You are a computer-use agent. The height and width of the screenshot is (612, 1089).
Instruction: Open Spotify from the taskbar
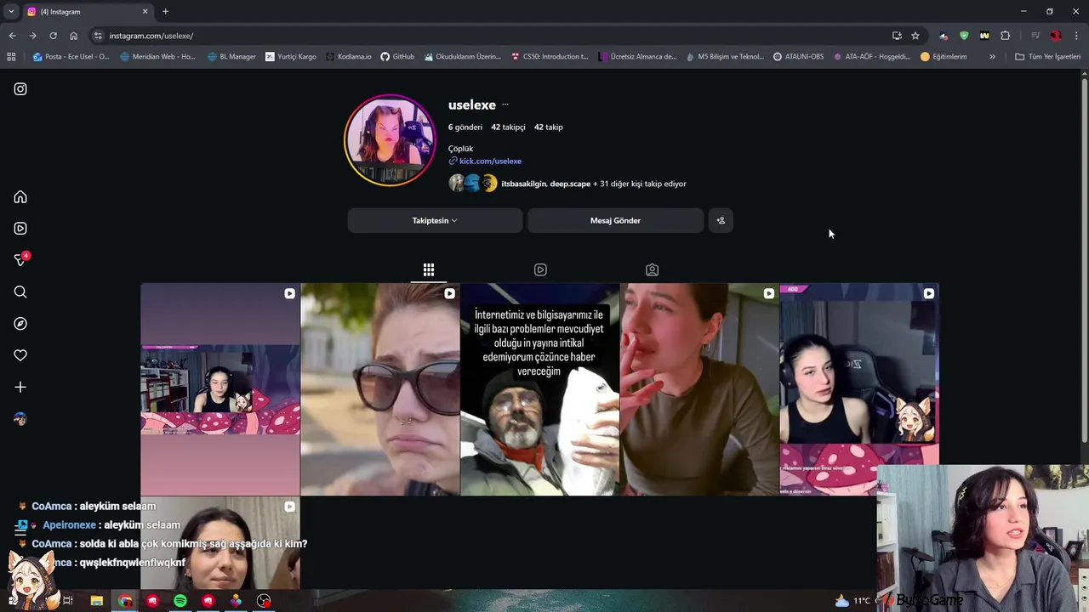click(x=180, y=601)
